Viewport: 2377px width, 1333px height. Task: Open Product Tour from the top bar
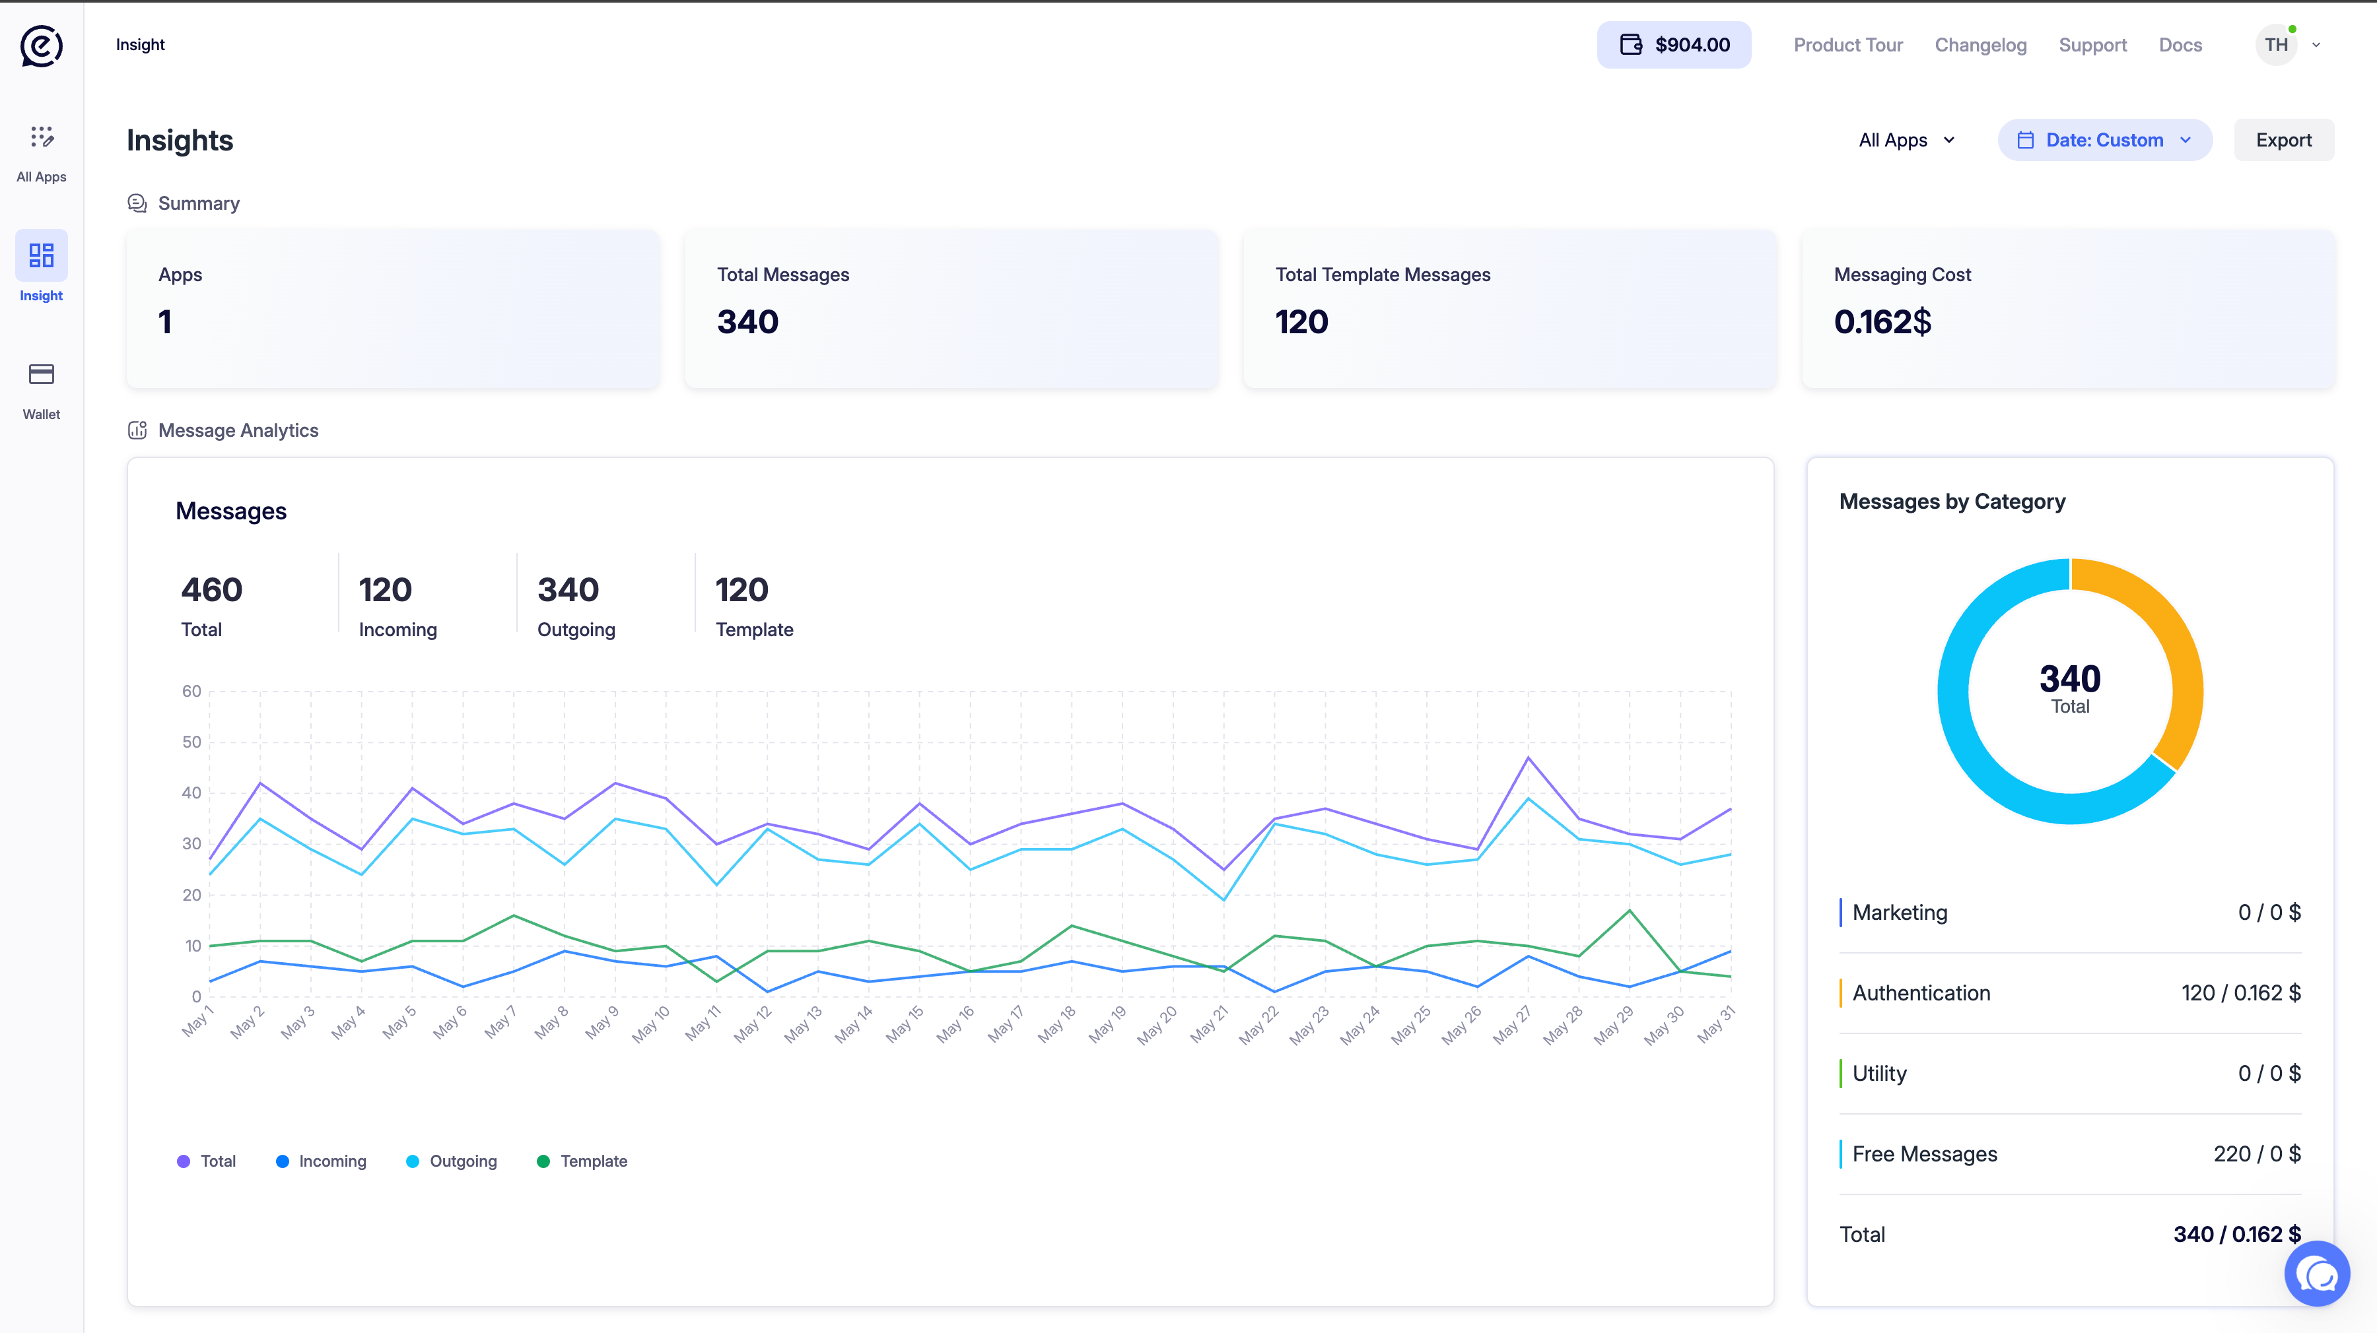tap(1848, 45)
